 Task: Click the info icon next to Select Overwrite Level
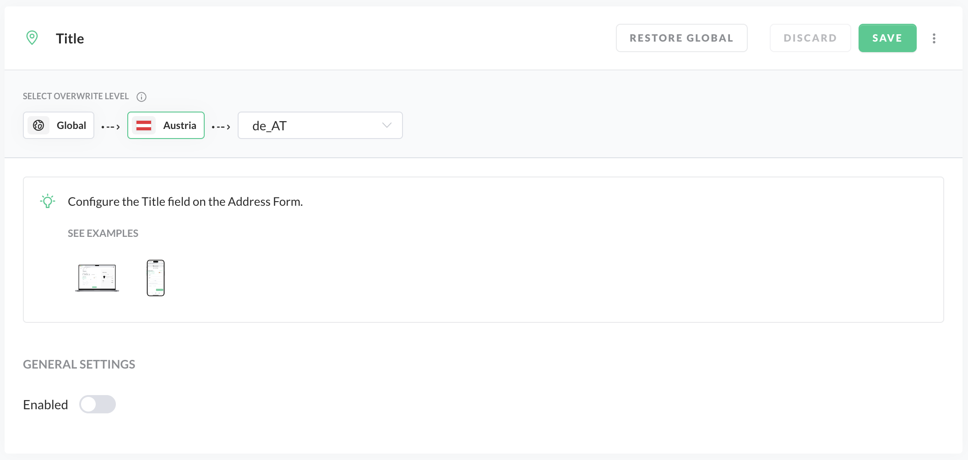[x=141, y=96]
